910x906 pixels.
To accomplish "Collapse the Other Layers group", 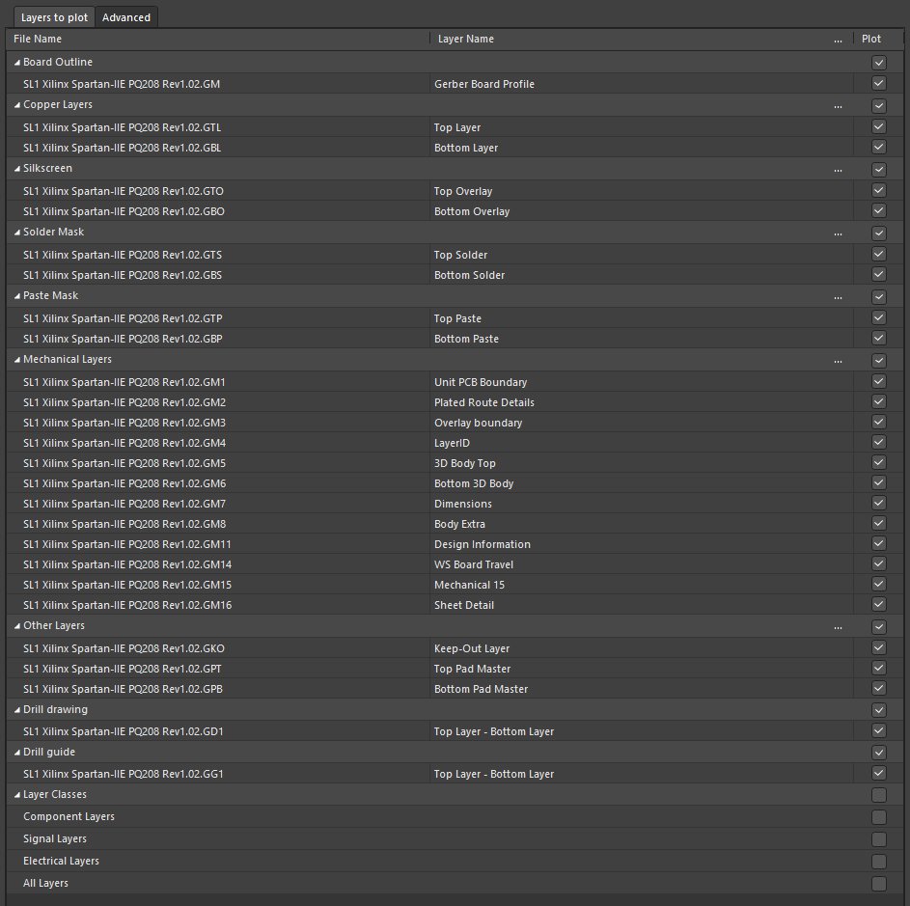I will coord(16,625).
